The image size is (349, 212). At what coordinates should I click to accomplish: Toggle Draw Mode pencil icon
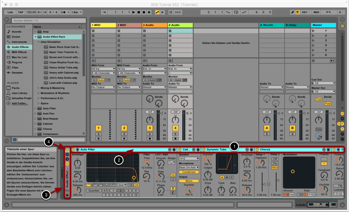pyautogui.click(x=292, y=12)
